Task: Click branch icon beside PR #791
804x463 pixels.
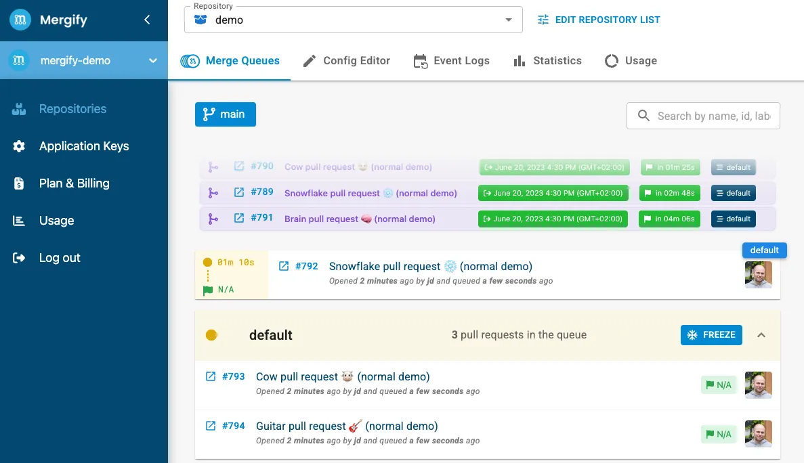Action: coord(213,219)
